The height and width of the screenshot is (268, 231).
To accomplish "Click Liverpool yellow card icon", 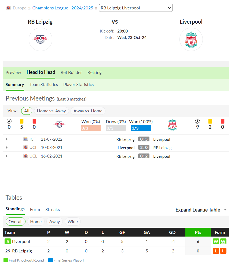I will (210, 121).
